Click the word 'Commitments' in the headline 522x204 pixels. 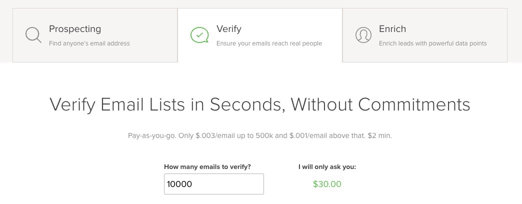pos(414,104)
